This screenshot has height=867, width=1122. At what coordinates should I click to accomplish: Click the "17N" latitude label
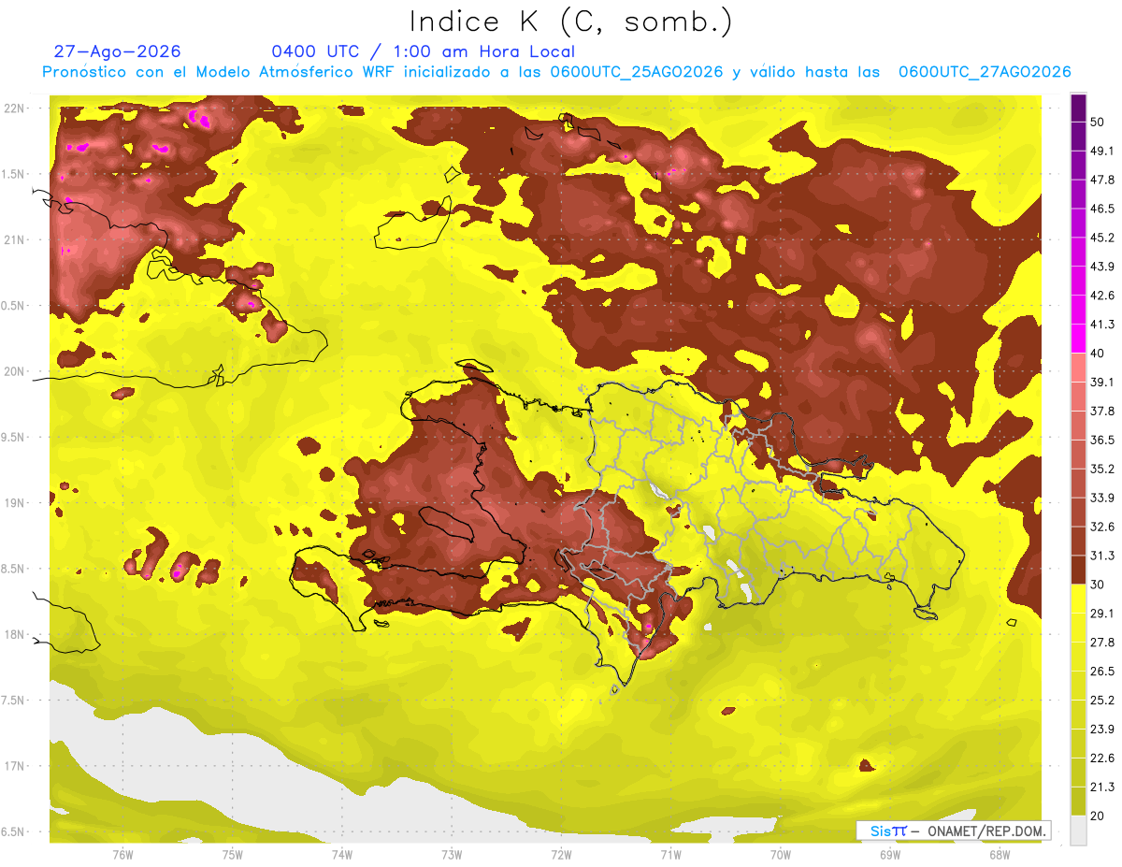tap(14, 766)
